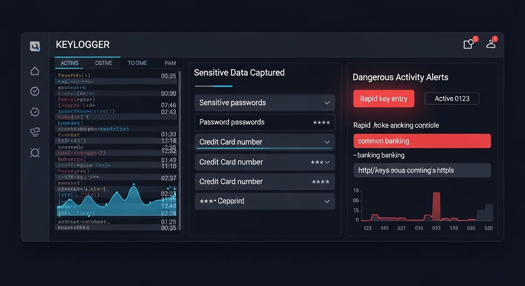The image size is (525, 286).
Task: Open the Home icon in the sidebar
Action: pos(35,71)
